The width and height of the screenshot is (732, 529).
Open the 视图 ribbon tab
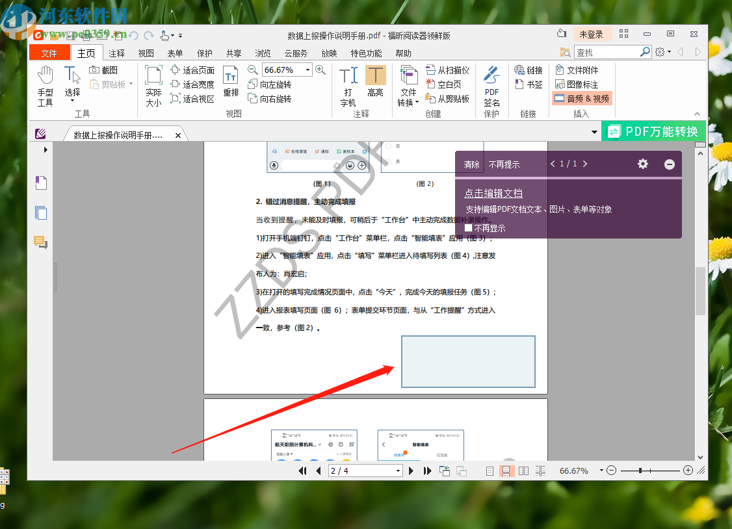(146, 53)
